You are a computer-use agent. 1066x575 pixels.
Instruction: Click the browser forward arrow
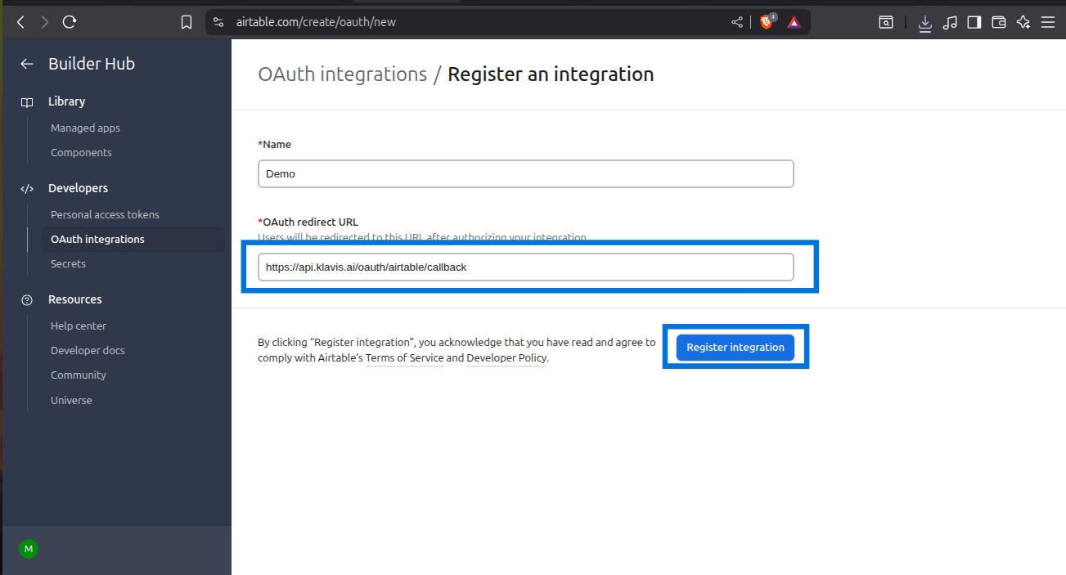pyautogui.click(x=44, y=22)
